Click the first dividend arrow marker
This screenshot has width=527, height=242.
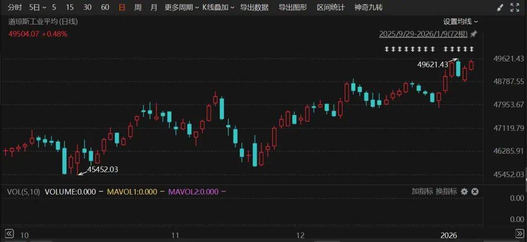pyautogui.click(x=386, y=49)
